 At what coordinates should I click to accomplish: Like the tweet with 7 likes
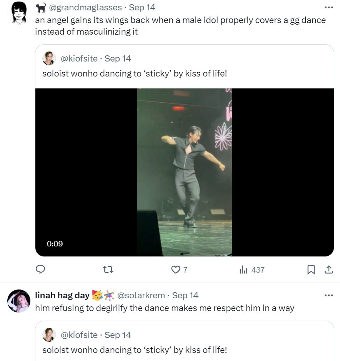coord(176,270)
